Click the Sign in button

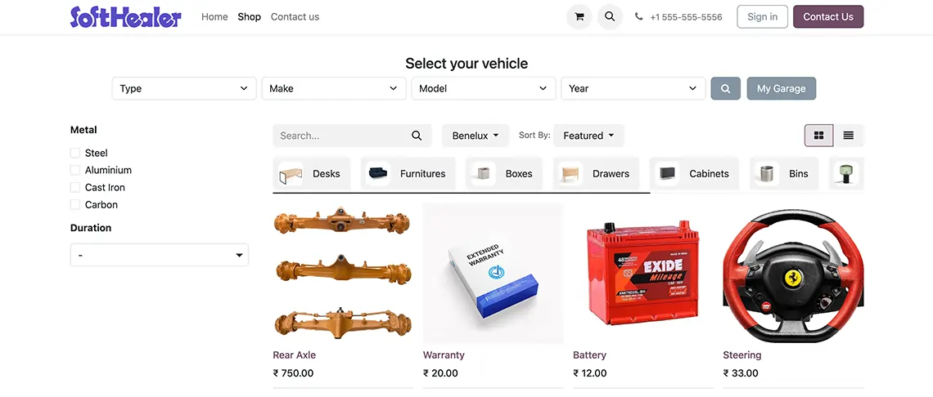point(762,16)
